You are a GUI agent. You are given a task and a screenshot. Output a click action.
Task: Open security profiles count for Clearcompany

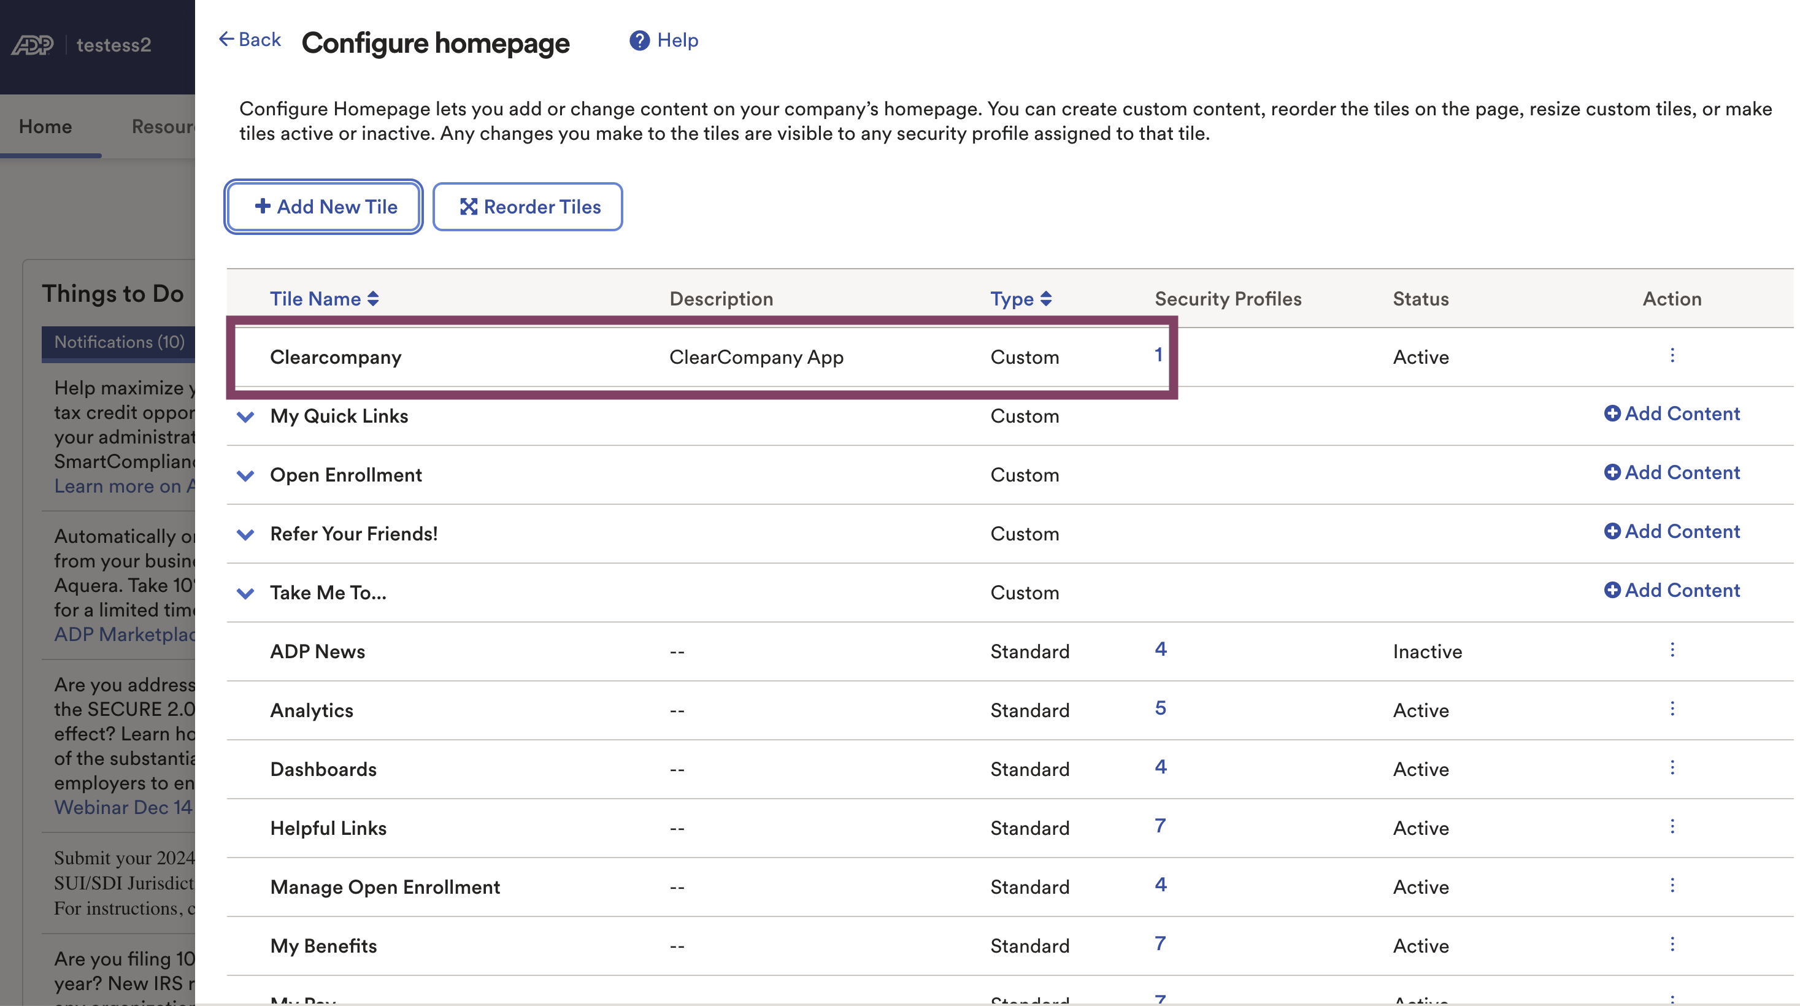[x=1158, y=355]
